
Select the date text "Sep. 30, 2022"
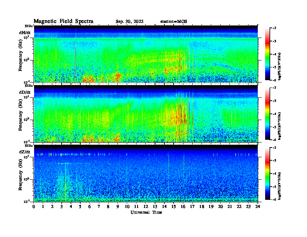(129, 22)
